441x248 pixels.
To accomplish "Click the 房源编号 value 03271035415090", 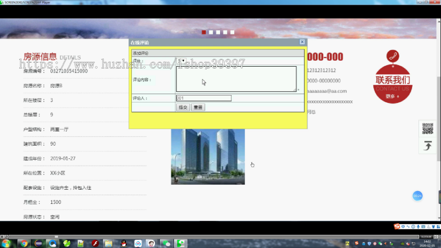I will (69, 71).
